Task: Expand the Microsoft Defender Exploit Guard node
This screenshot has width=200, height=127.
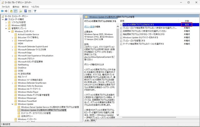Action: tap(12, 47)
